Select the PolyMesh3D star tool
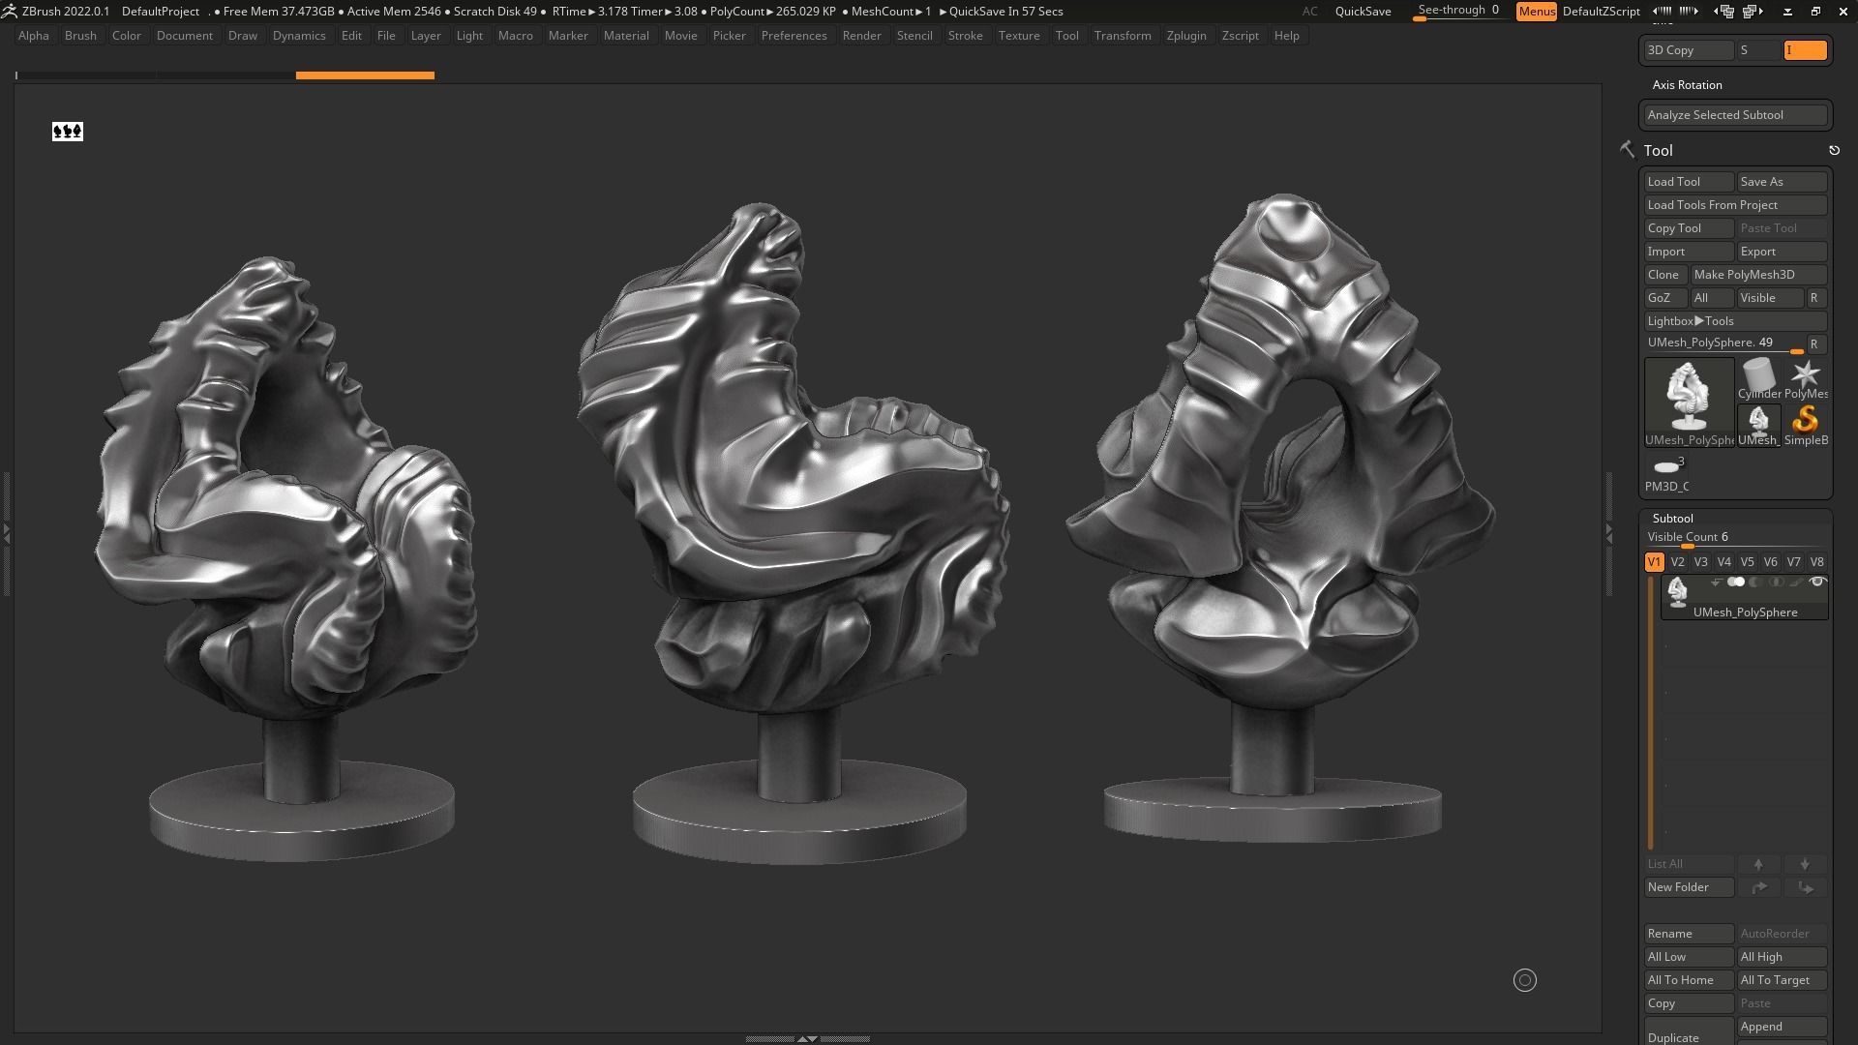The height and width of the screenshot is (1045, 1858). (1806, 378)
